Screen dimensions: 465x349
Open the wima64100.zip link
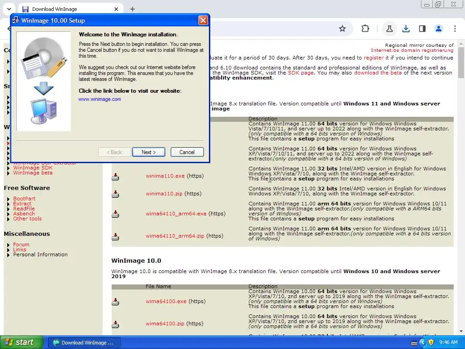tap(165, 324)
